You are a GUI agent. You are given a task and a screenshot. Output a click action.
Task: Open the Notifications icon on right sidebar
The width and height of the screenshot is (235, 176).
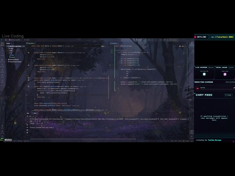click(192, 43)
